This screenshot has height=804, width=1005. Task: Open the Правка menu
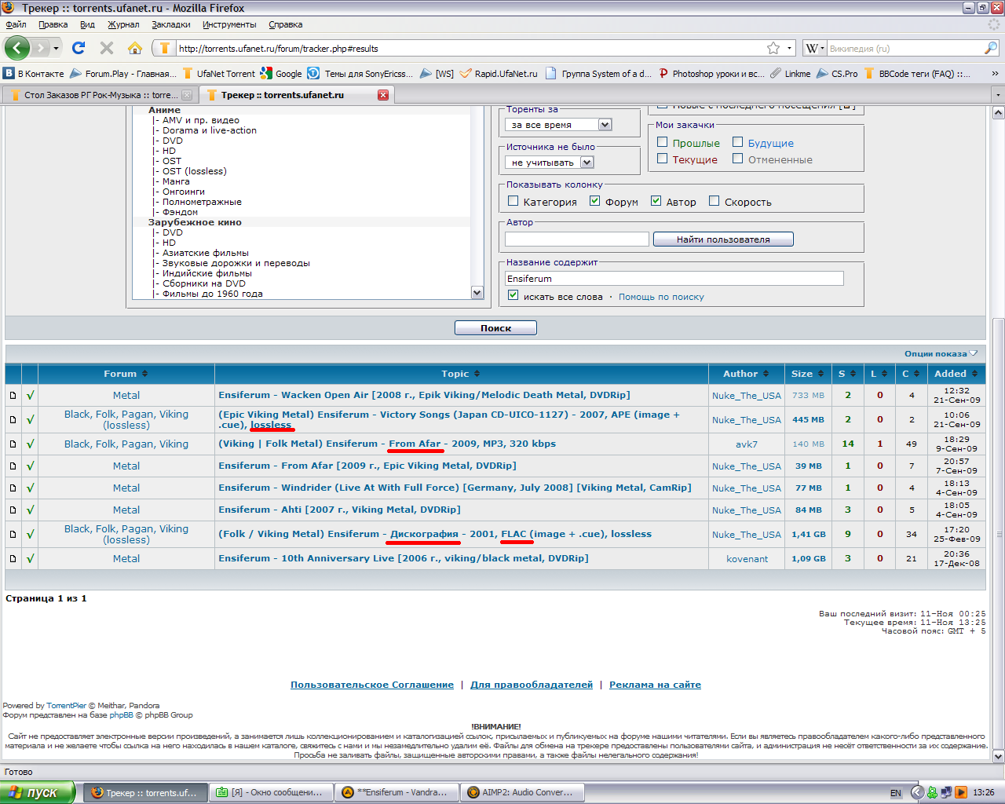pos(53,24)
